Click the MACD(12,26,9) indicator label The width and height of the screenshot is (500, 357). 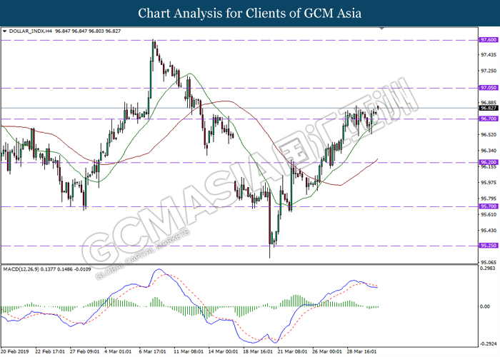pyautogui.click(x=21, y=269)
